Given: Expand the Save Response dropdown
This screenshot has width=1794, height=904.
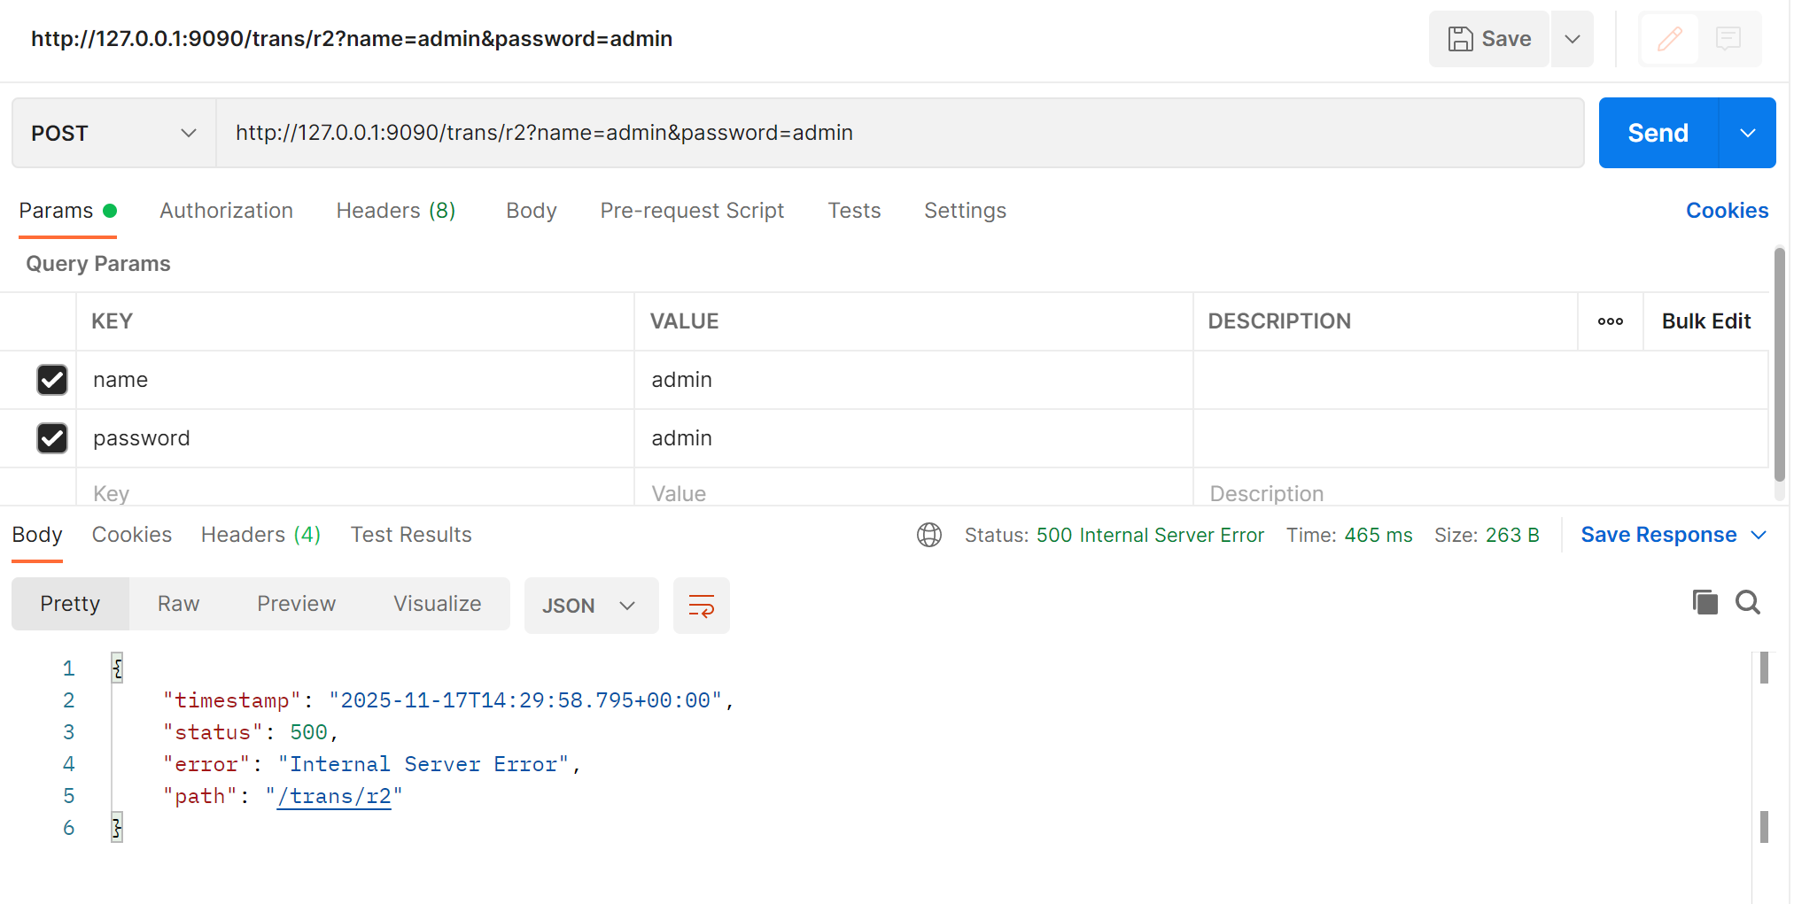Looking at the screenshot, I should coord(1759,535).
